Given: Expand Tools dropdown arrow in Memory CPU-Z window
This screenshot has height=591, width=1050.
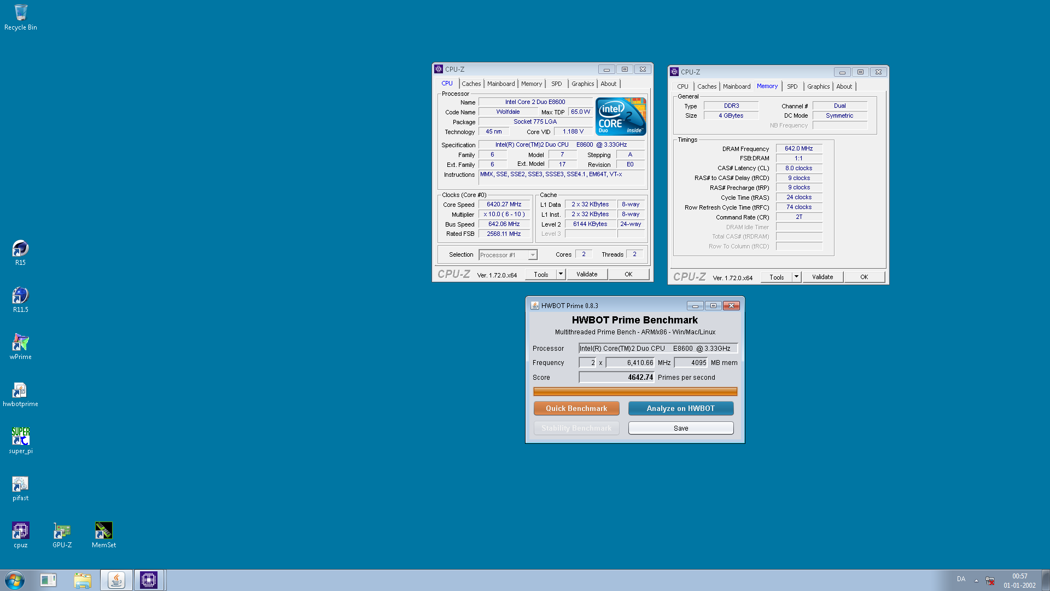Looking at the screenshot, I should coord(796,277).
